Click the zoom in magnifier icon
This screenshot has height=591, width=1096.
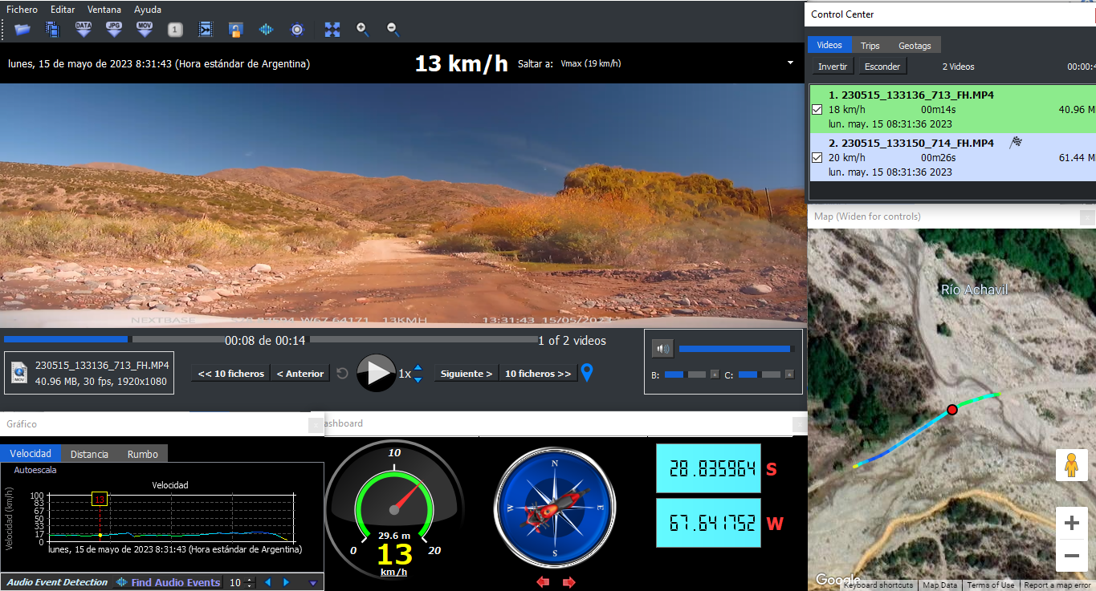[x=362, y=30]
